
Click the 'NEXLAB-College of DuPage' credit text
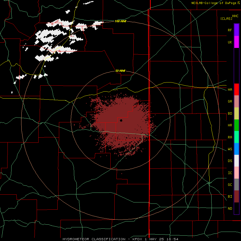[x=214, y=3]
